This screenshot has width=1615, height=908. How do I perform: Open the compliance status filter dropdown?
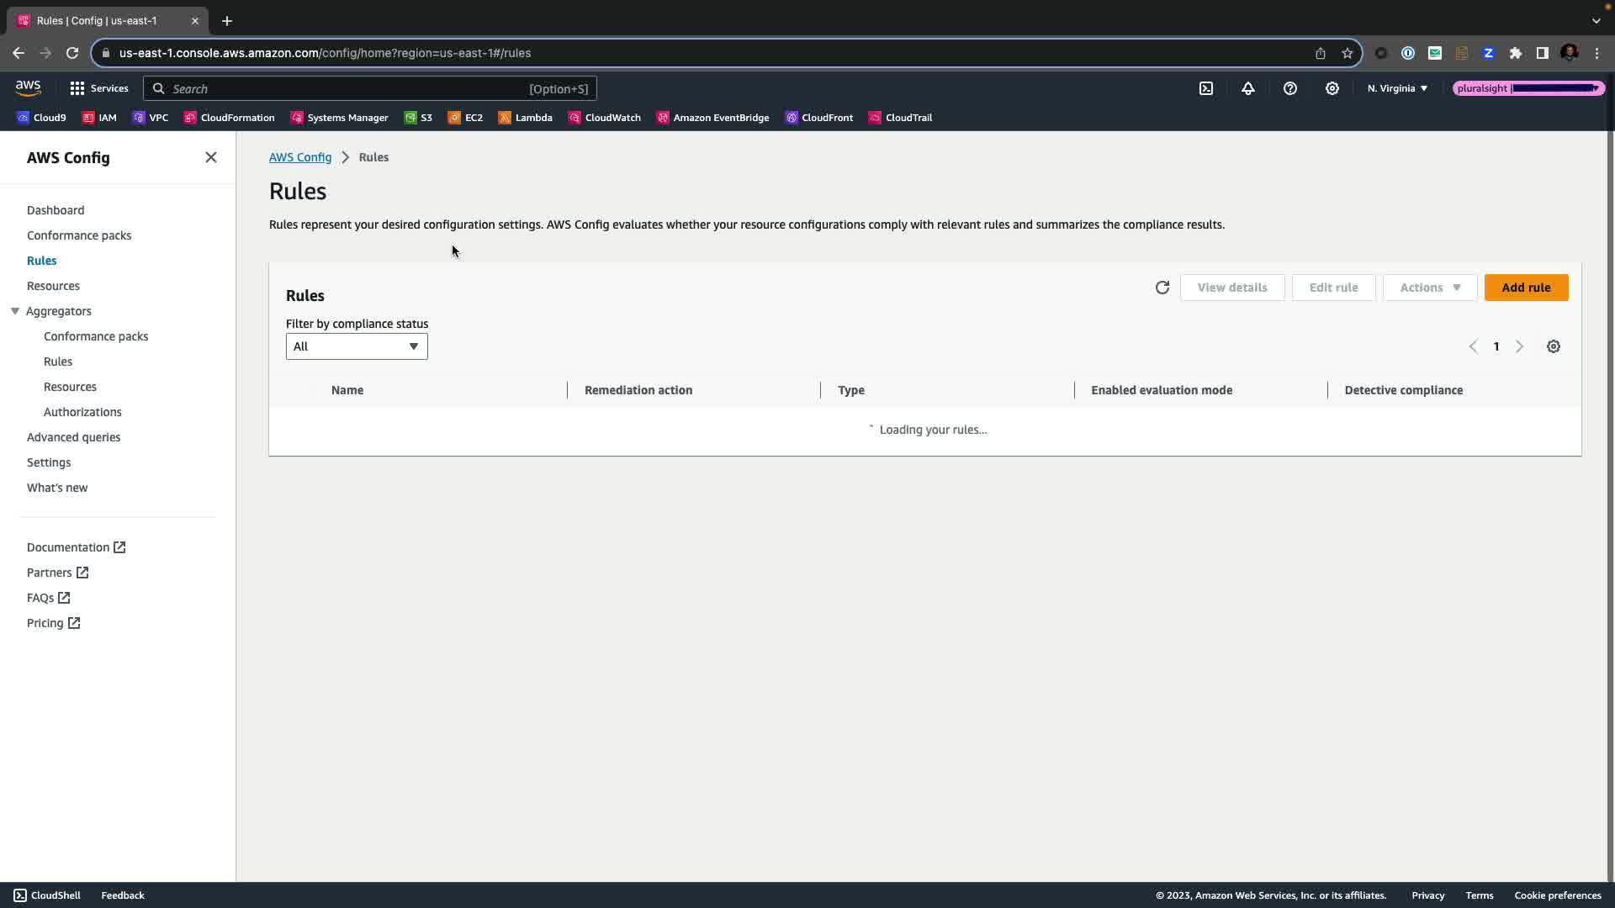[x=357, y=346]
